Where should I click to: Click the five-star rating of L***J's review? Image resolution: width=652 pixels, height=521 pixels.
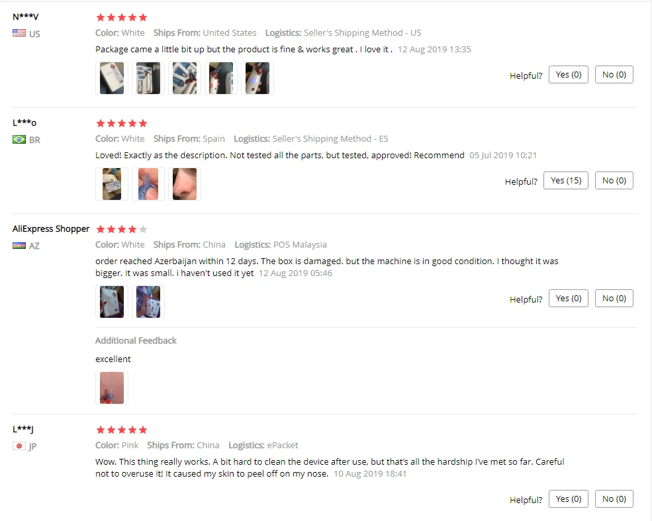point(122,430)
